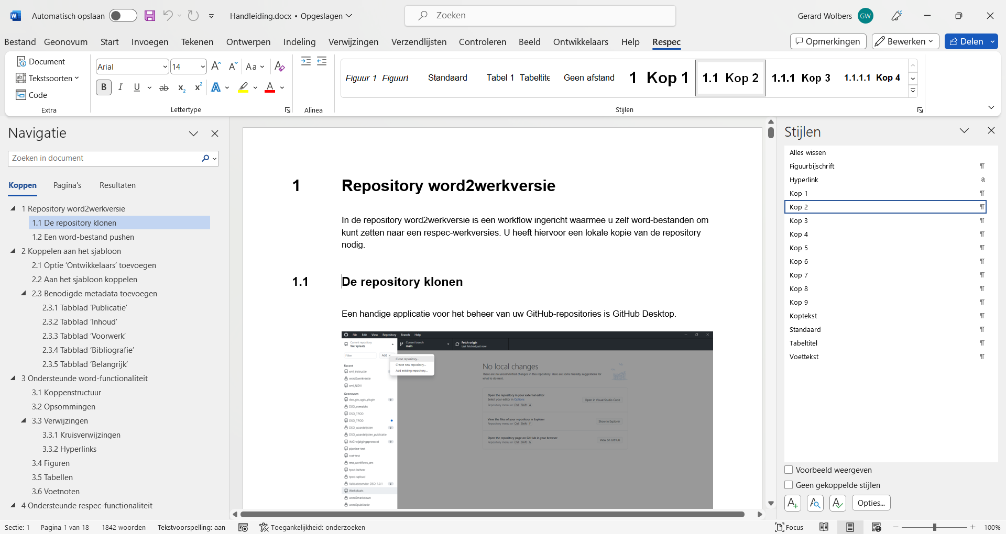Open the font size dropdown
Viewport: 1006px width, 534px height.
tap(203, 66)
